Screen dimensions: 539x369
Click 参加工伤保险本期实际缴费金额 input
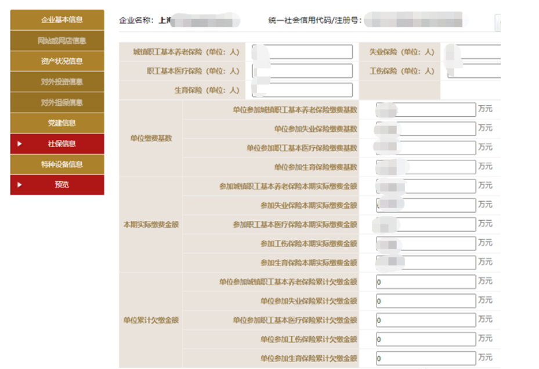point(426,243)
